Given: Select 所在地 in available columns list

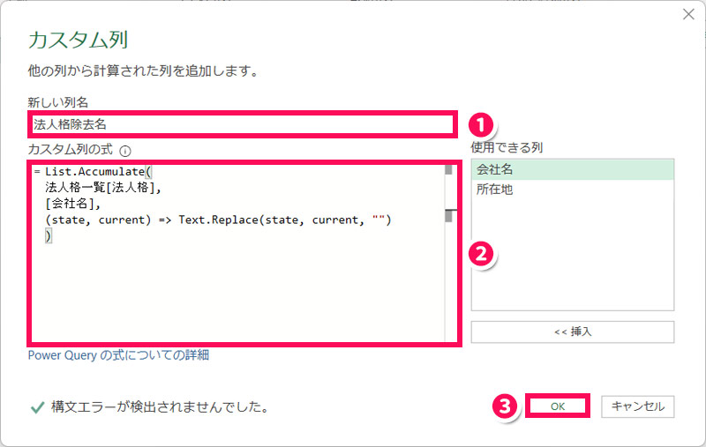Looking at the screenshot, I should [572, 190].
